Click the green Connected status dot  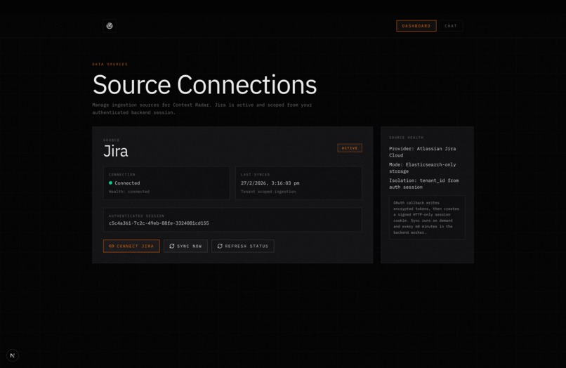click(x=110, y=183)
